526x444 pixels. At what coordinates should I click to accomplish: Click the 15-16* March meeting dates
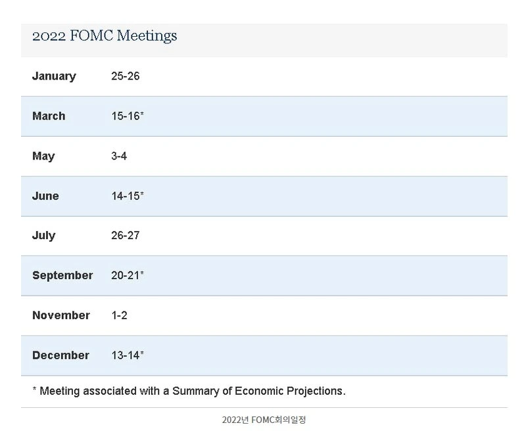128,116
